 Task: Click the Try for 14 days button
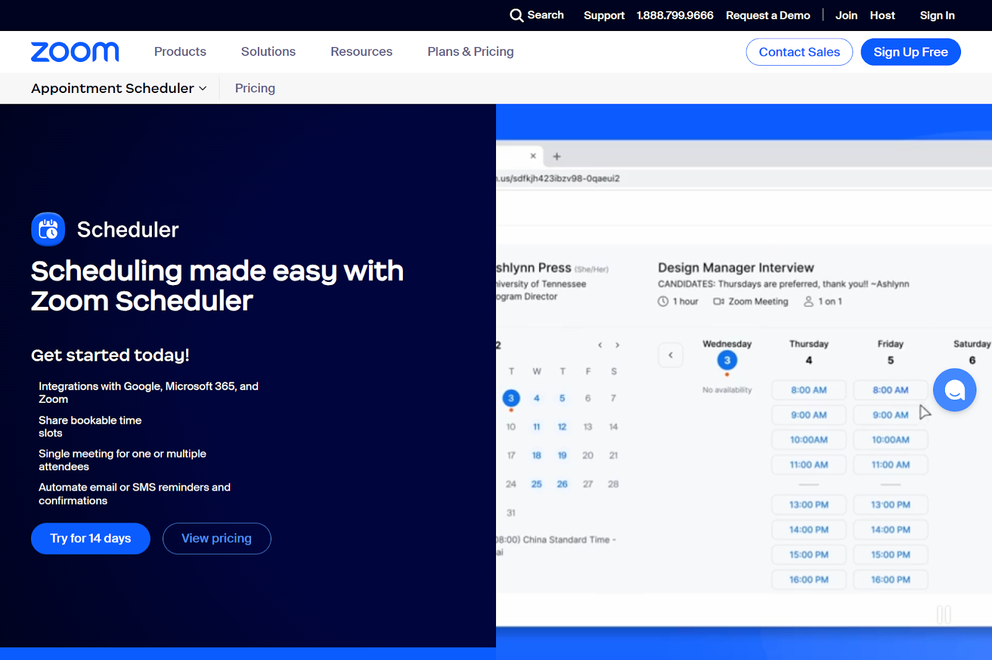[90, 538]
